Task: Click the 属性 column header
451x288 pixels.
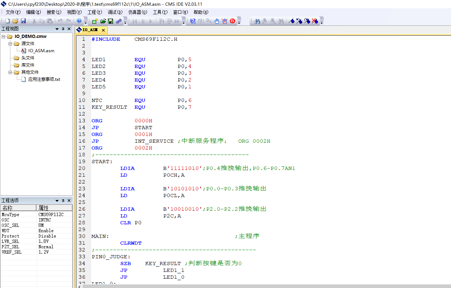Action: tap(54, 208)
